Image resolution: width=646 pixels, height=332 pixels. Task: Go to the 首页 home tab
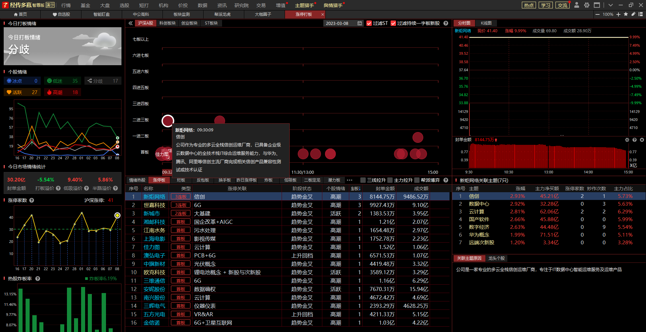(x=20, y=14)
